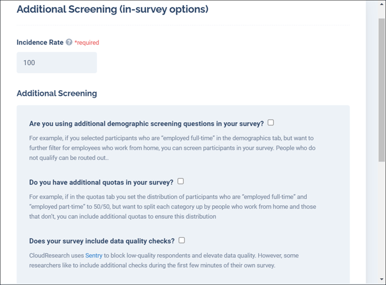386x285 pixels.
Task: Click the CloudResearch low-quality respondents description text
Action: coord(164,260)
